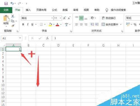
Task: Open the text orientation icon
Action: tap(92, 18)
